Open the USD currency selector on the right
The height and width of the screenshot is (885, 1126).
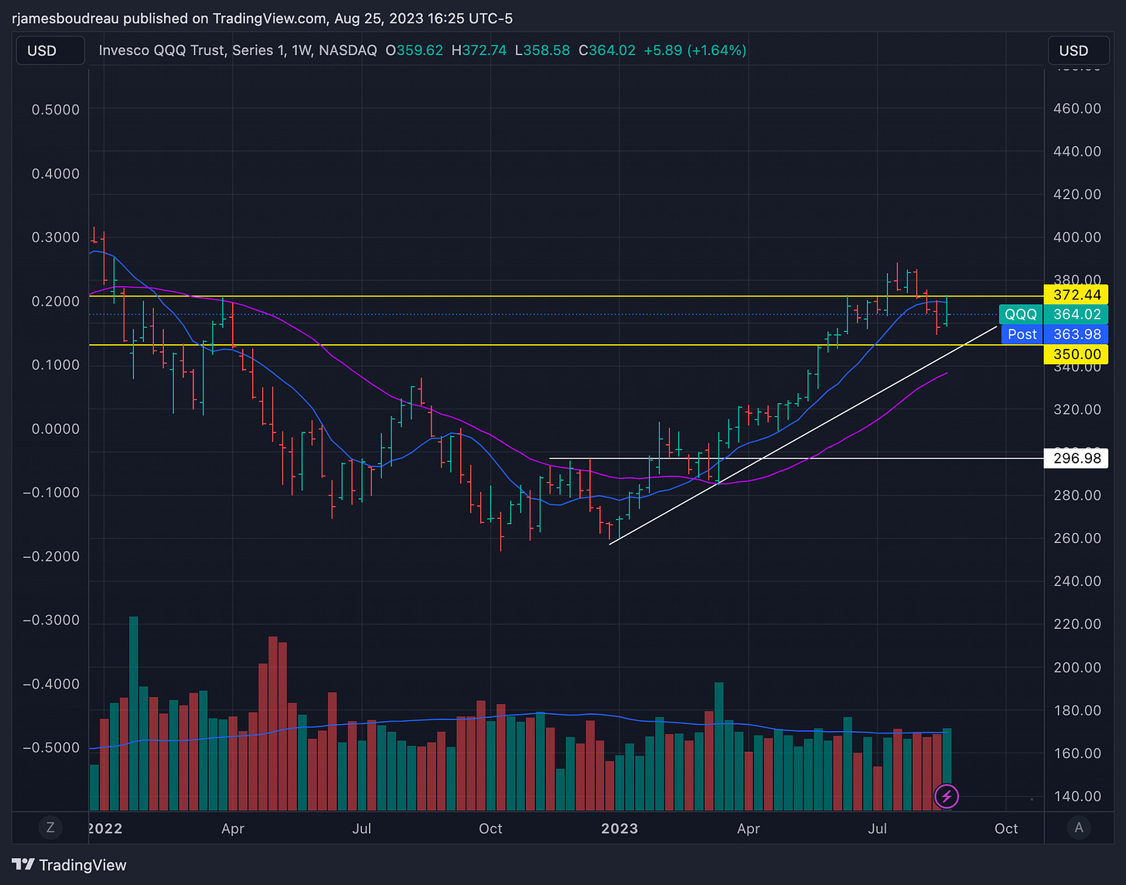pos(1080,50)
